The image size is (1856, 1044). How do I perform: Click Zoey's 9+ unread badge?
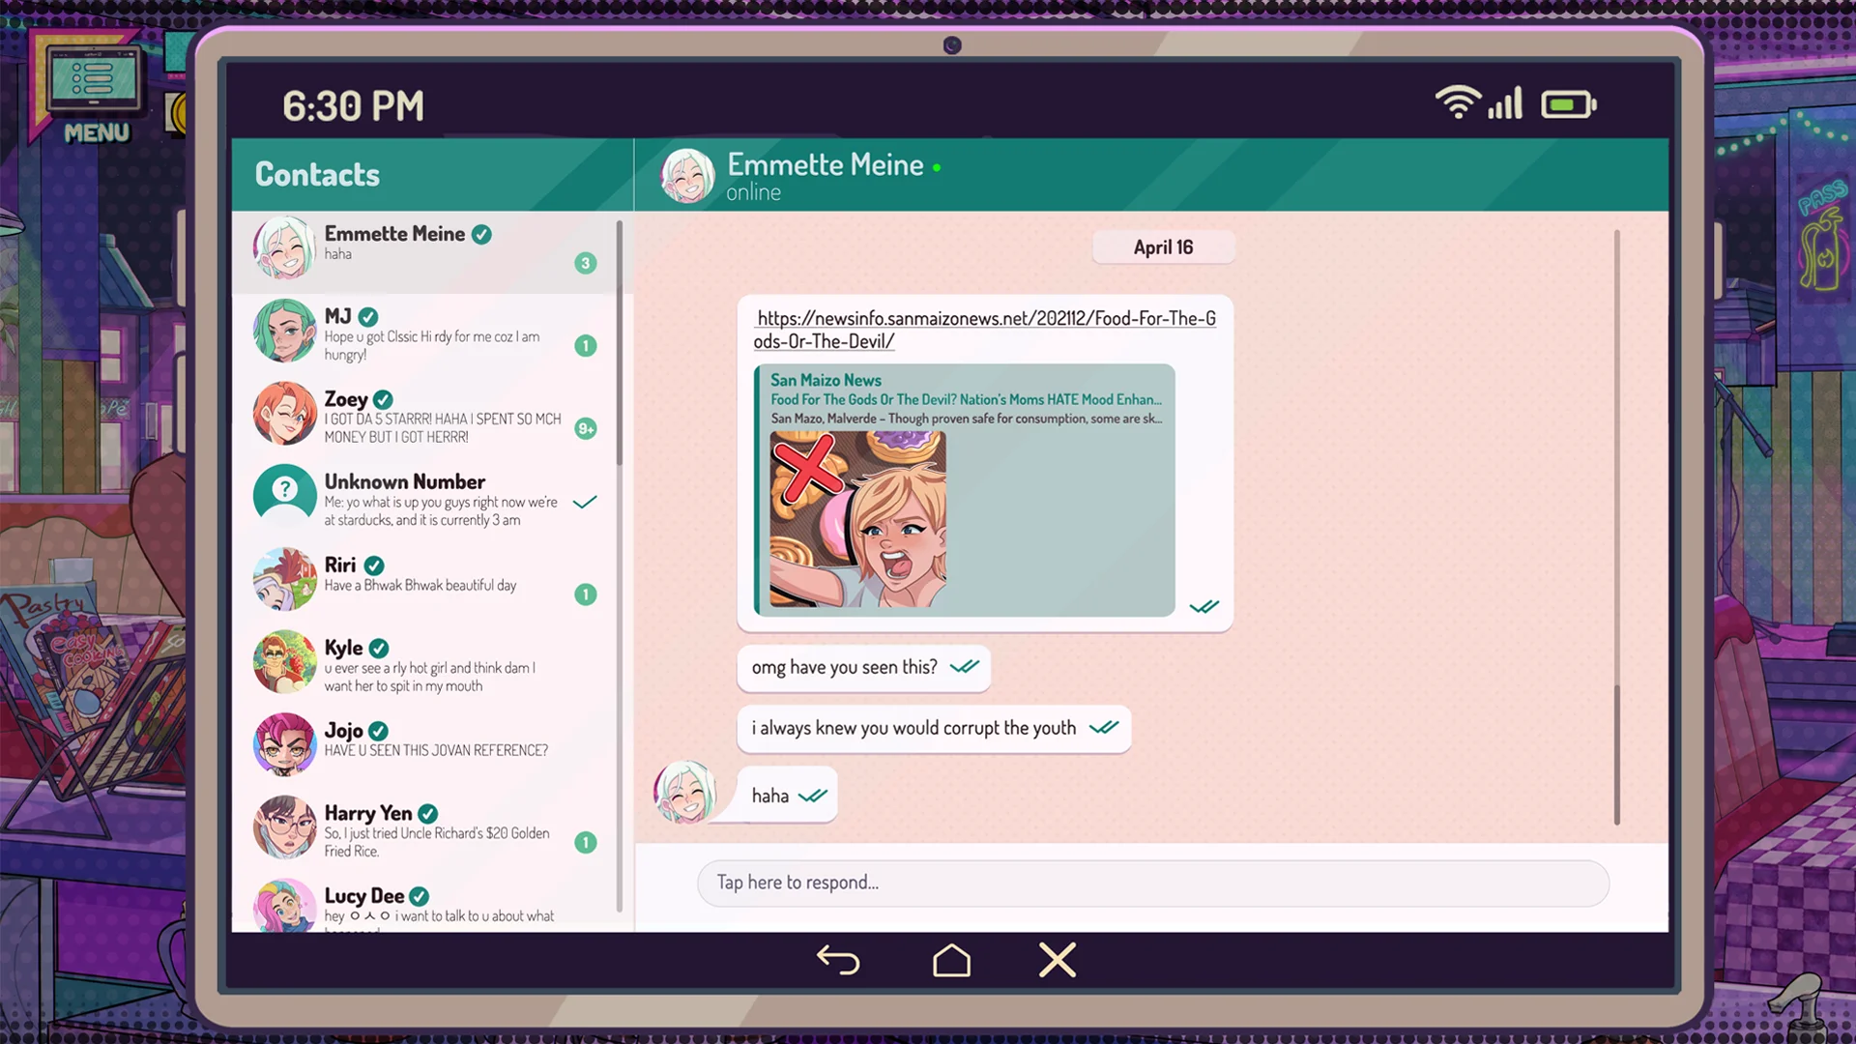tap(586, 428)
